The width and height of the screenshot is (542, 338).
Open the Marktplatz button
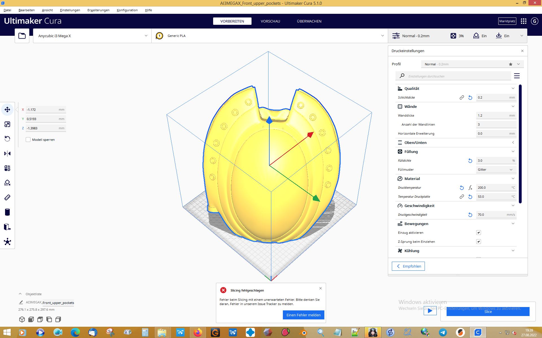coord(507,21)
